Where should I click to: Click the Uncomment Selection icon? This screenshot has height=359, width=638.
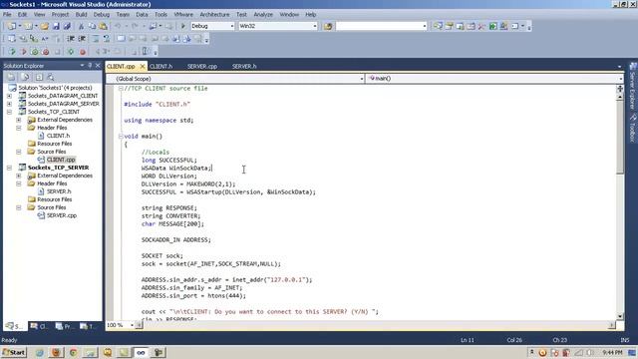pyautogui.click(x=107, y=39)
